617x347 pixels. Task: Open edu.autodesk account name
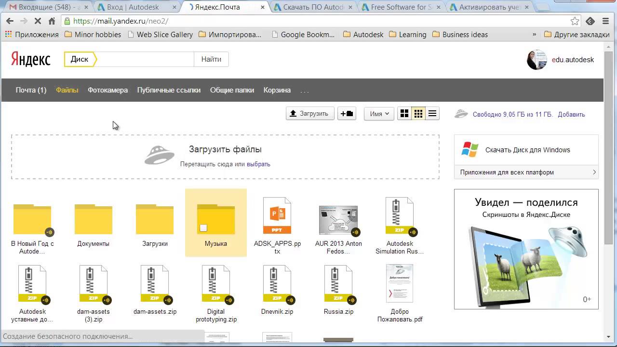click(x=573, y=60)
